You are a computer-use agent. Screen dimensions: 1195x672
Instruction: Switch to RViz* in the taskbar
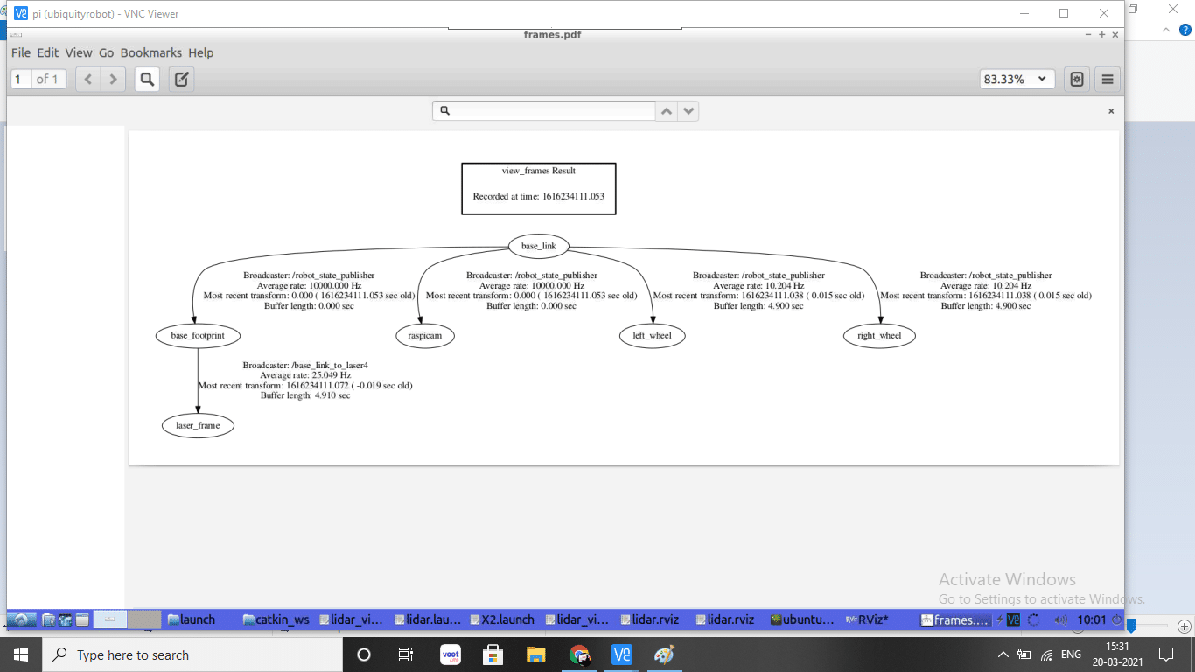(866, 619)
